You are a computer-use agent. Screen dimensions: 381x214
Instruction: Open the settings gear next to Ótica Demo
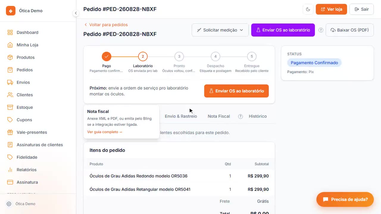coord(9,204)
